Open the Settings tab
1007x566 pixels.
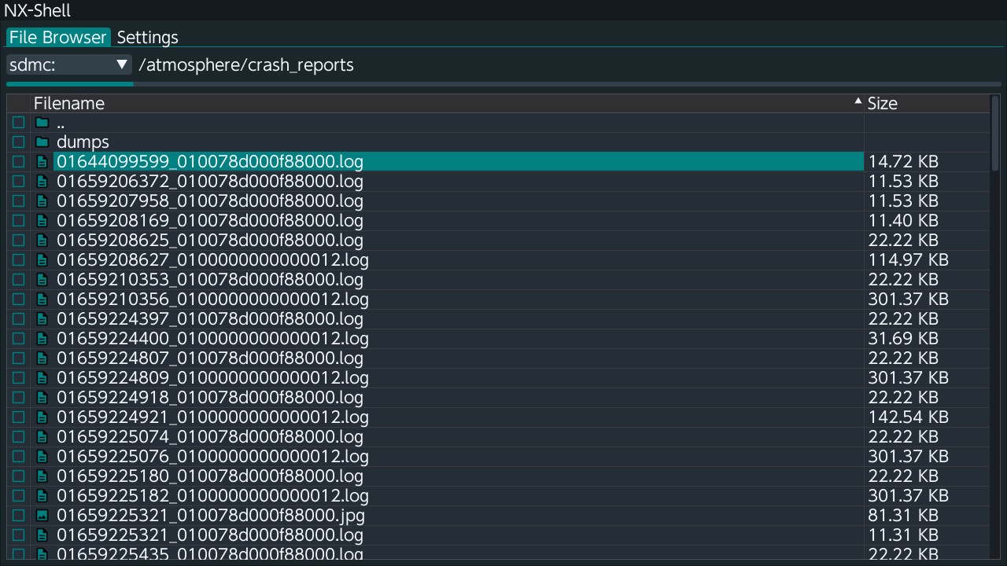pyautogui.click(x=147, y=37)
